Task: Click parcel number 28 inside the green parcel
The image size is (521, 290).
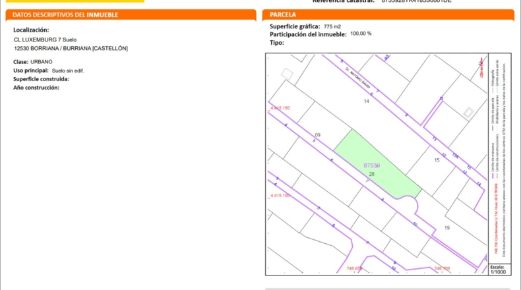Action: pyautogui.click(x=371, y=174)
